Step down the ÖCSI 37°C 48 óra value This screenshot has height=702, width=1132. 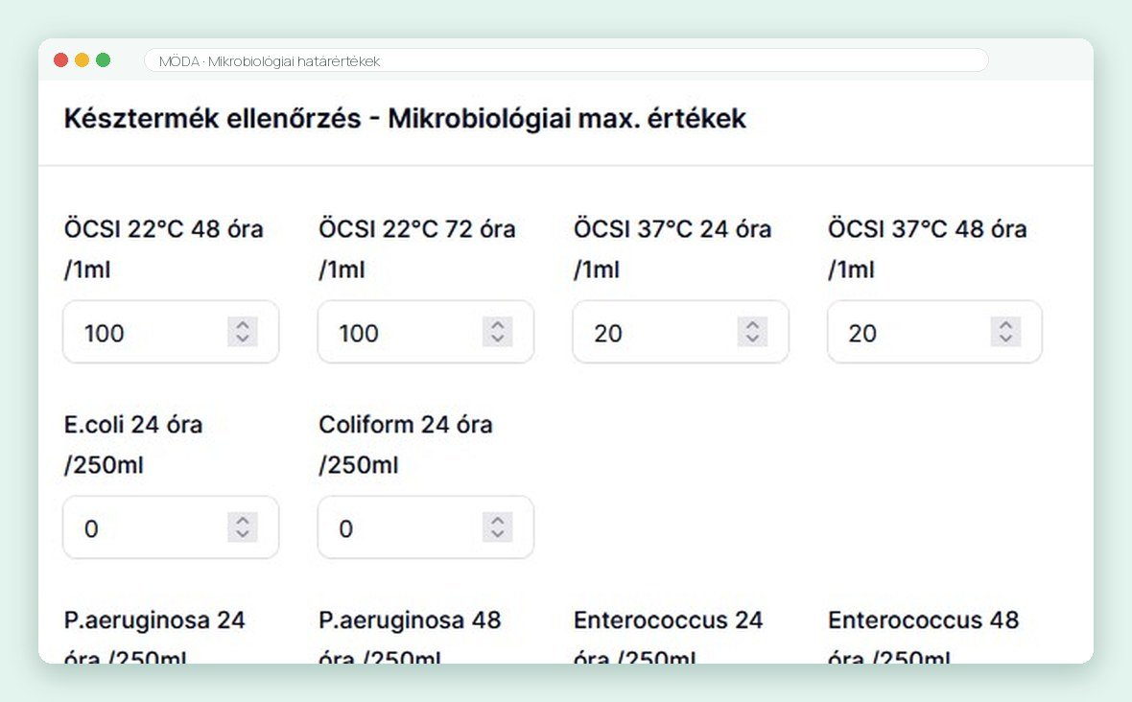click(x=1005, y=339)
